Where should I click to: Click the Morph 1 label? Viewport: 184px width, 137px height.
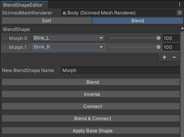point(18,47)
